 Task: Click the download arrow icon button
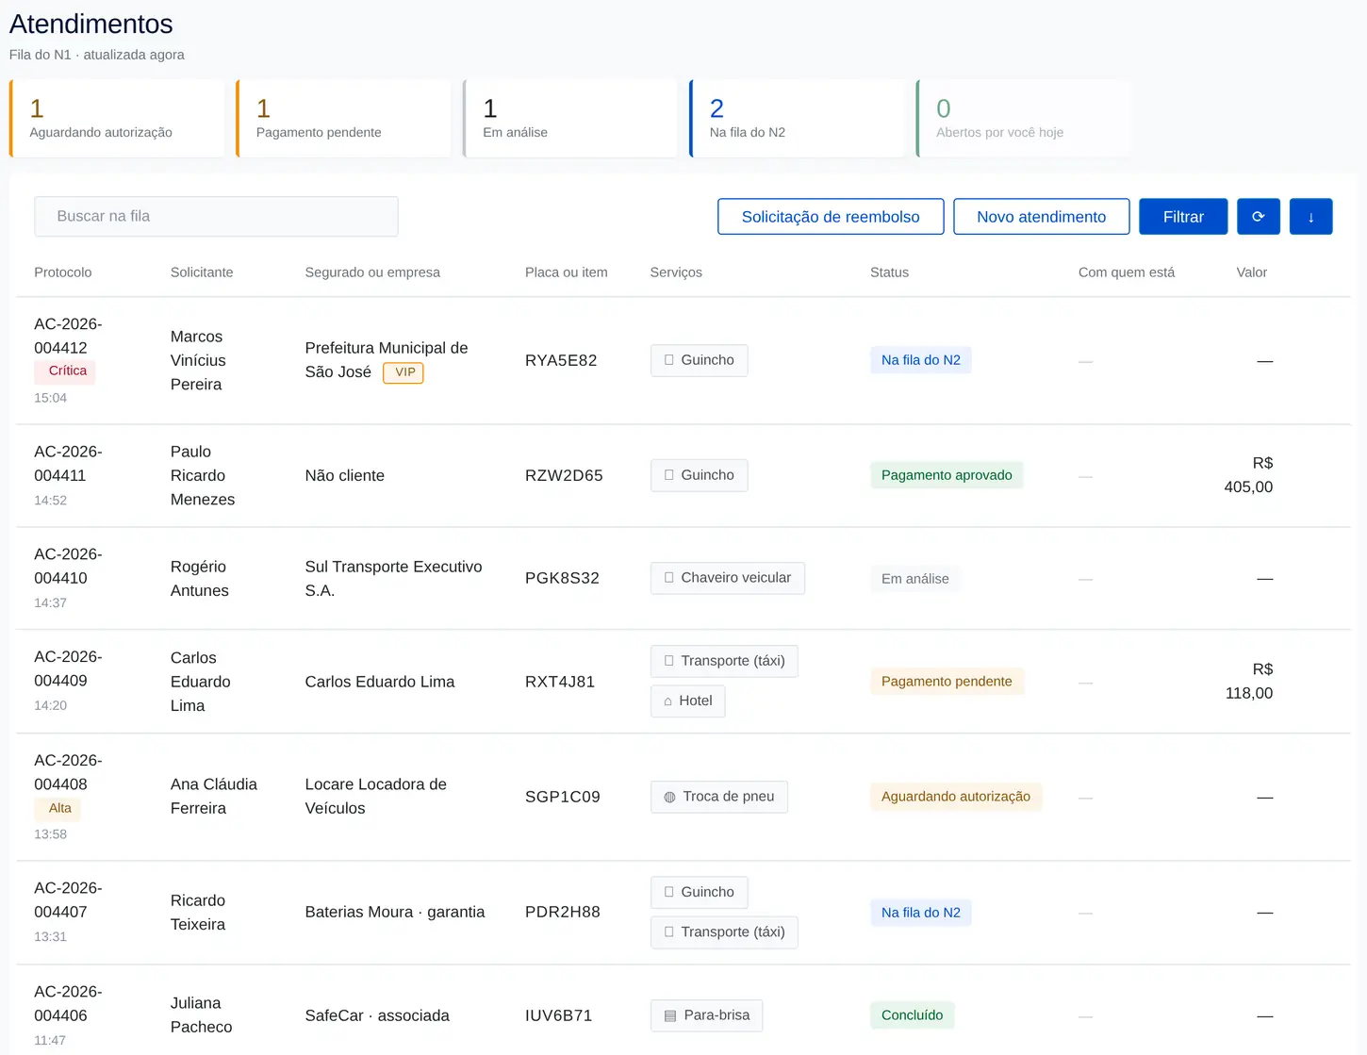[1310, 217]
